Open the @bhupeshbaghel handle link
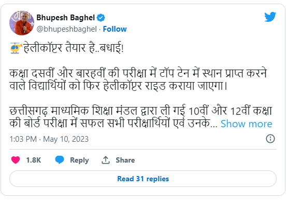The height and width of the screenshot is (201, 287). pyautogui.click(x=67, y=29)
